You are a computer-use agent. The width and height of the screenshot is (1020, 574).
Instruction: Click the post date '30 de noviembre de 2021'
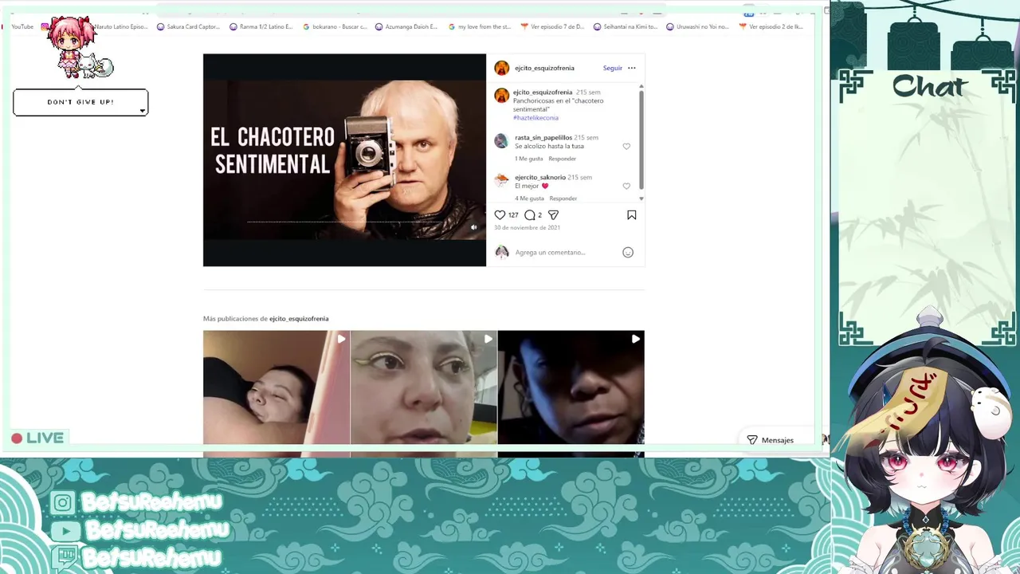coord(527,228)
